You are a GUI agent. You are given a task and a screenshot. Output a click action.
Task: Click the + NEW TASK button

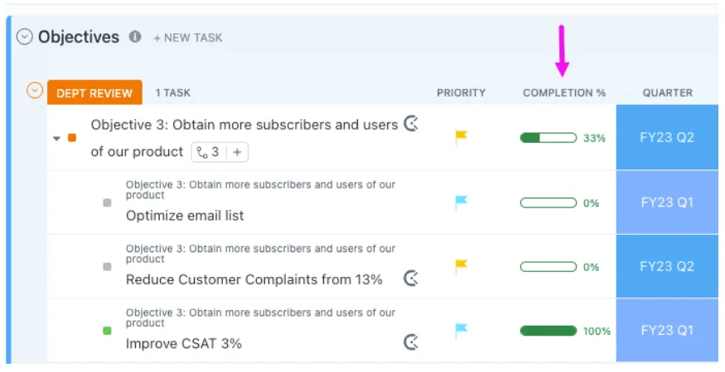point(188,38)
